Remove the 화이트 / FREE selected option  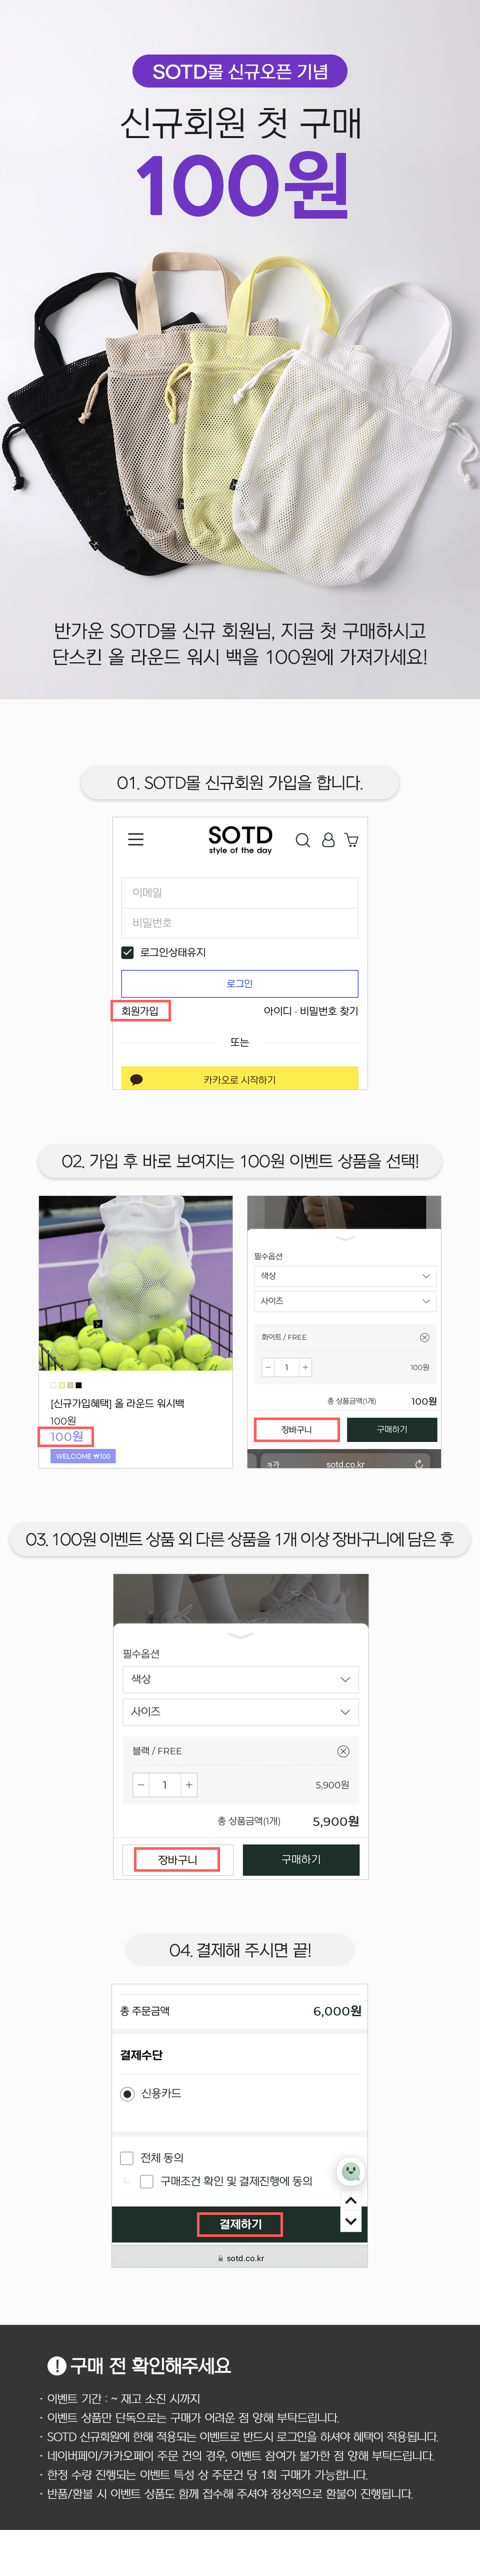424,1337
